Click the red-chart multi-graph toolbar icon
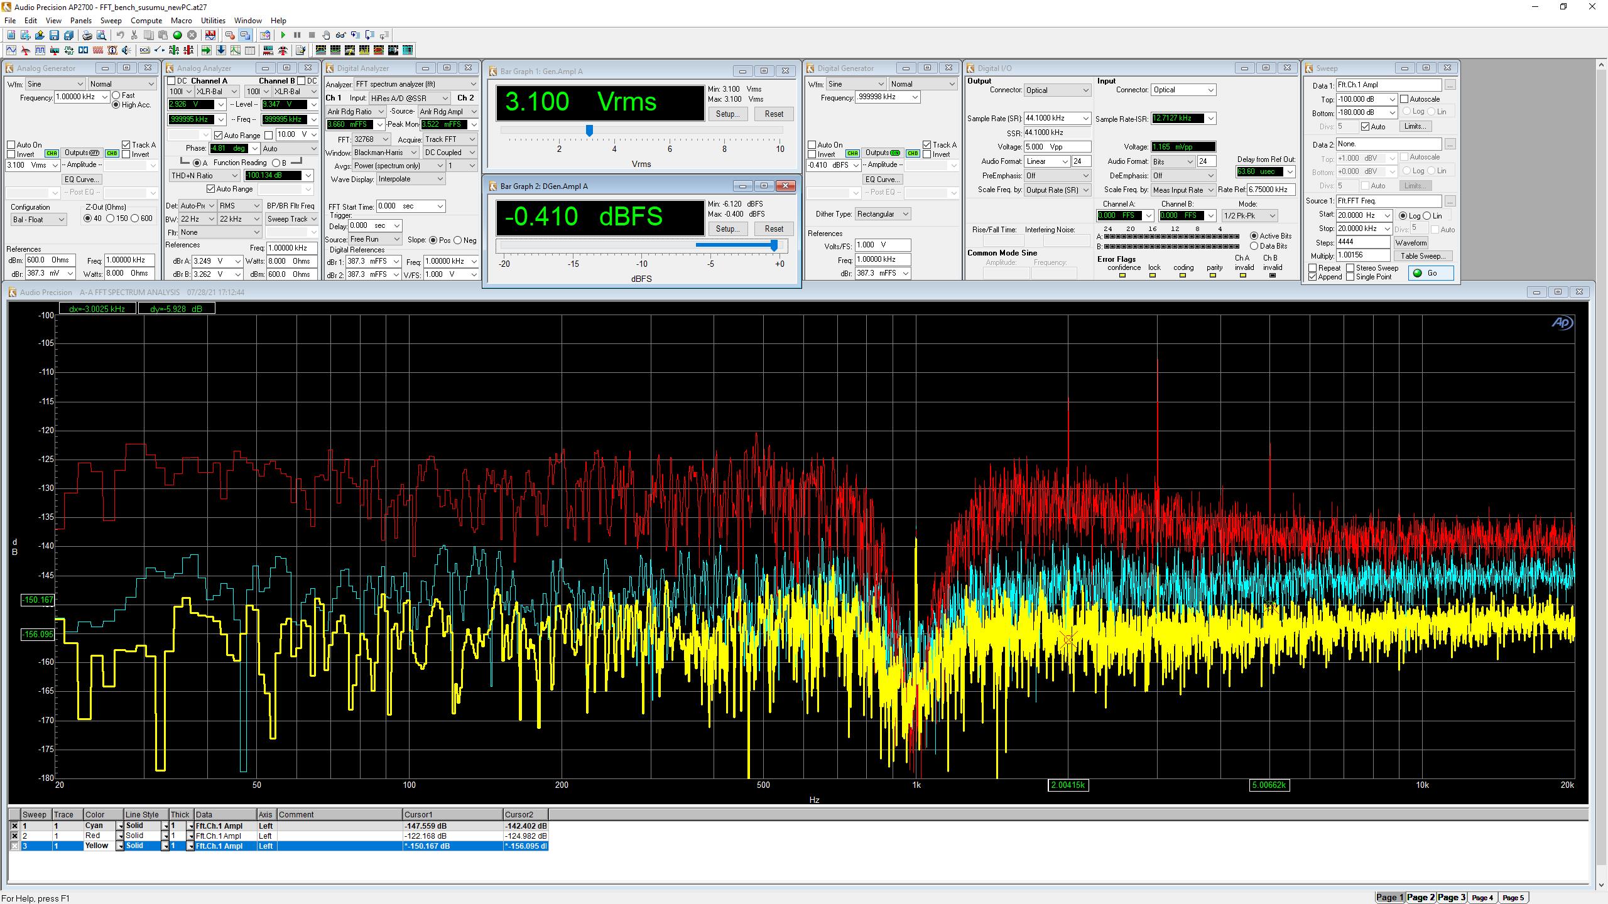 coord(379,50)
